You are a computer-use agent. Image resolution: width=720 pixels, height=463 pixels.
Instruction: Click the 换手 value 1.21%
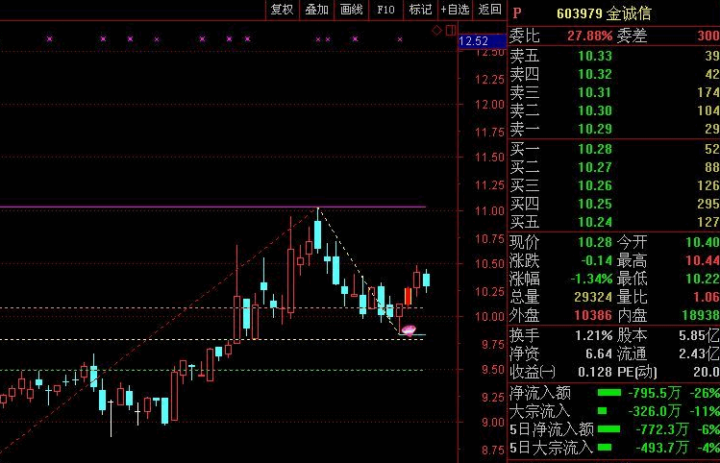pyautogui.click(x=593, y=335)
